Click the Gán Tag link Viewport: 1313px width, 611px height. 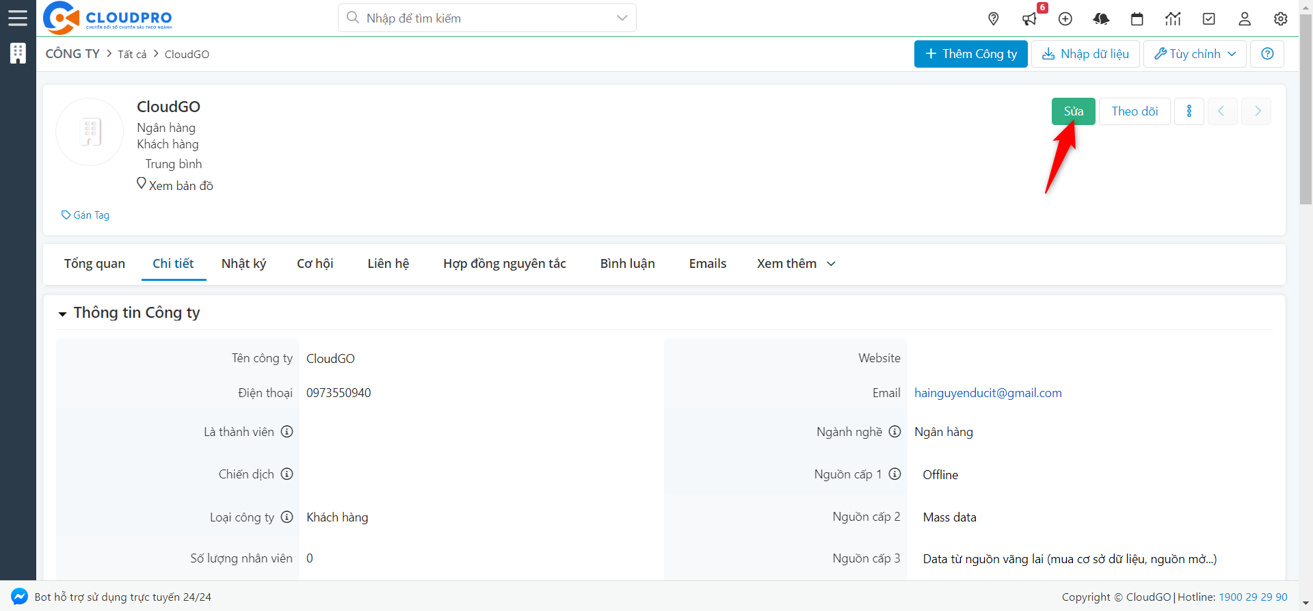(85, 215)
